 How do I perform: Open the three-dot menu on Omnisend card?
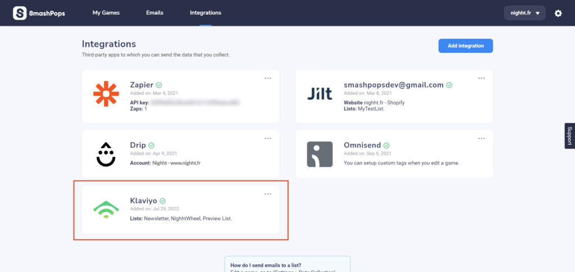(481, 139)
